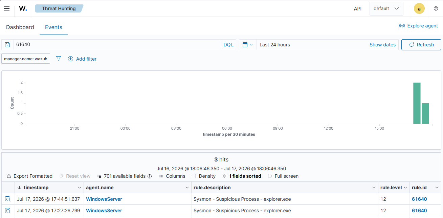Select the Events tab
This screenshot has height=218, width=443.
click(53, 27)
